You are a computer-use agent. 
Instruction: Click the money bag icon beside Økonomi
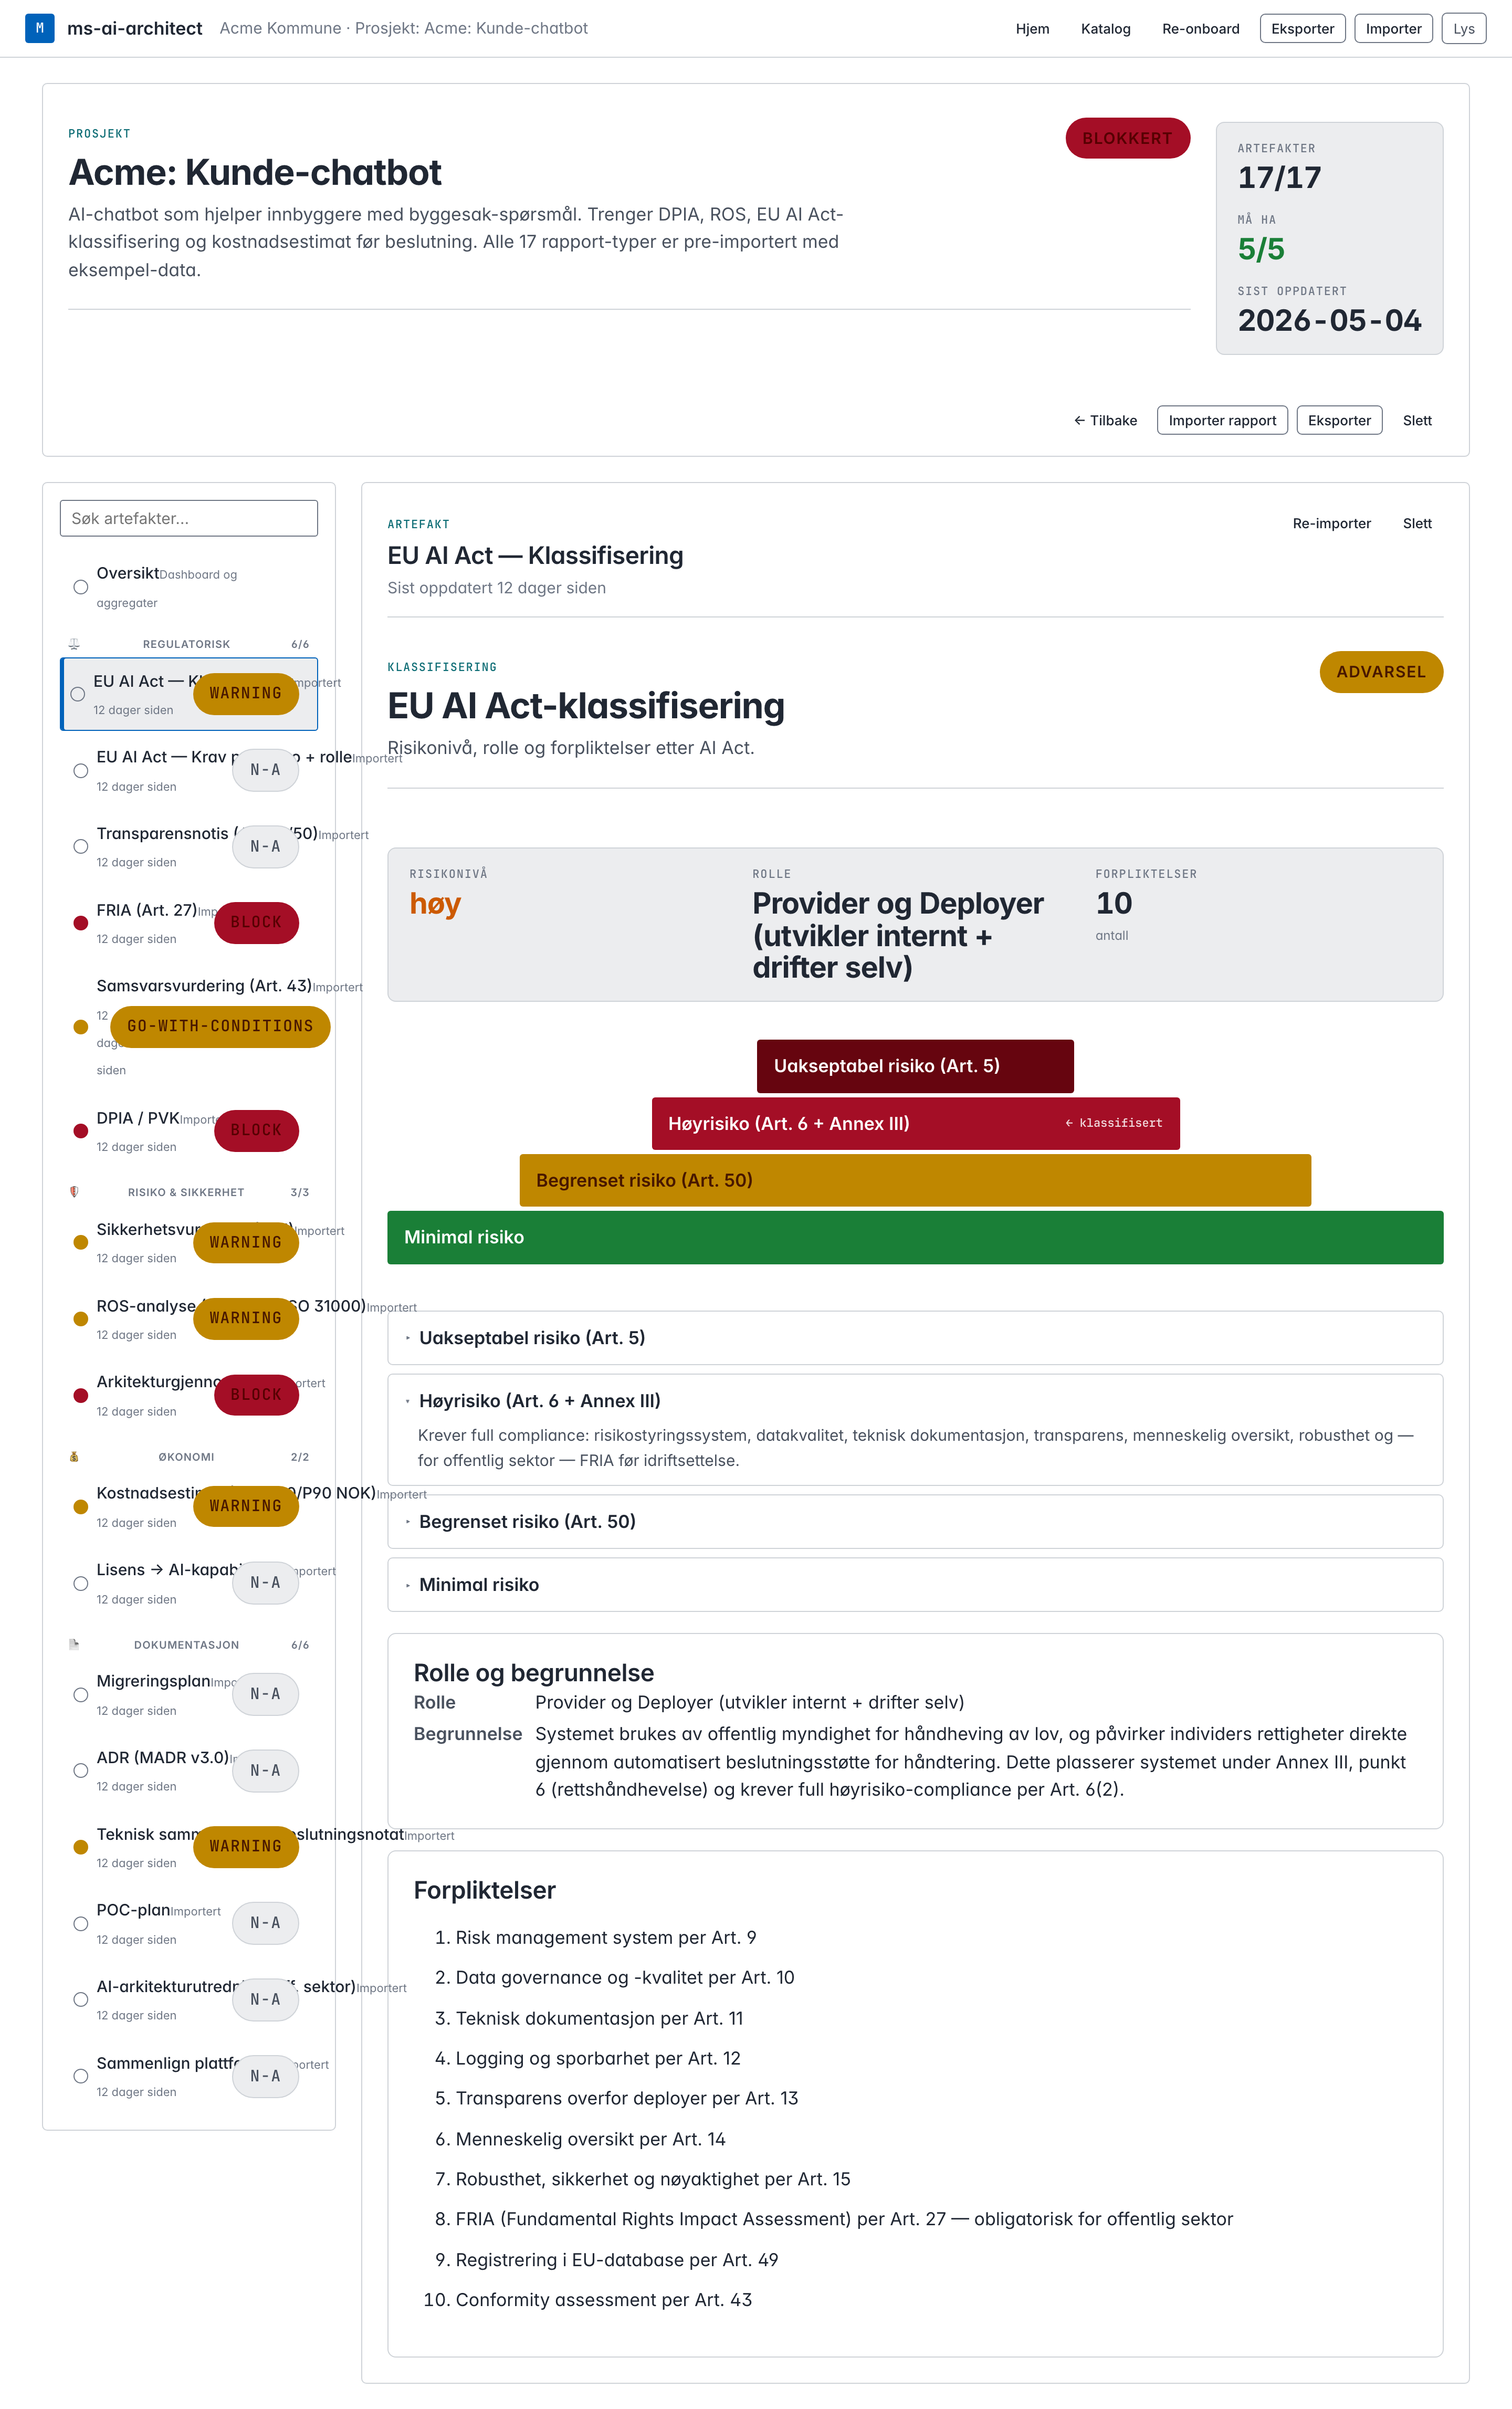tap(74, 1457)
